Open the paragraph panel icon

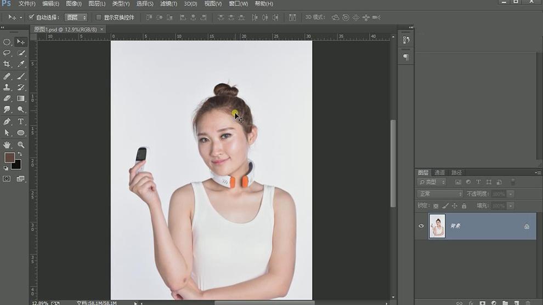[406, 57]
